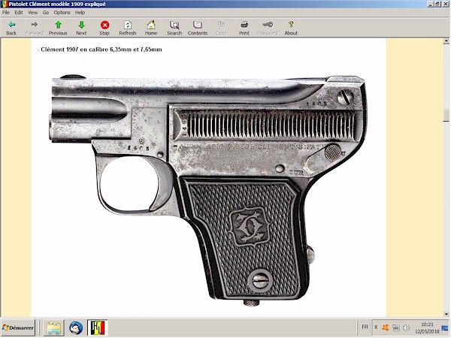
Task: Show hidden tray icons arrow
Action: click(376, 327)
